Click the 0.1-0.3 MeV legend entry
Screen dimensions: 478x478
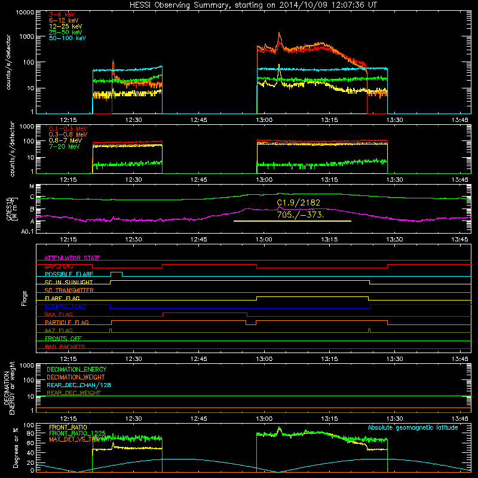click(x=68, y=128)
